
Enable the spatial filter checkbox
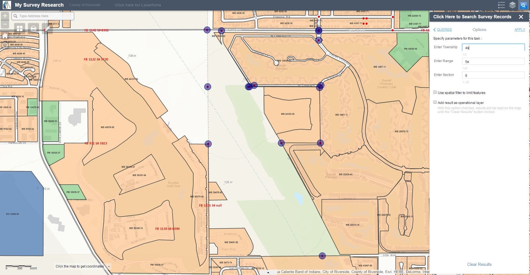pos(435,92)
